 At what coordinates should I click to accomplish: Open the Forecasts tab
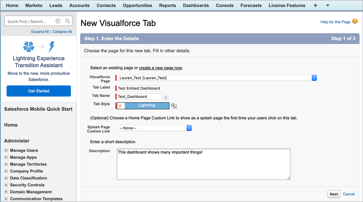[x=251, y=5]
